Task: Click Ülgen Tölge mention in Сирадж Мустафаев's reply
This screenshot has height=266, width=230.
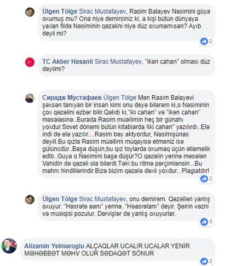Action: click(x=120, y=98)
